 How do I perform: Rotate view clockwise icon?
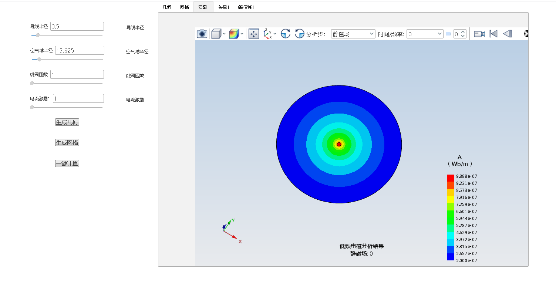click(x=286, y=34)
